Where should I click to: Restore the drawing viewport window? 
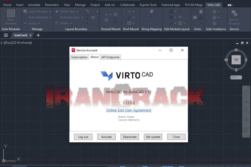coord(242,43)
